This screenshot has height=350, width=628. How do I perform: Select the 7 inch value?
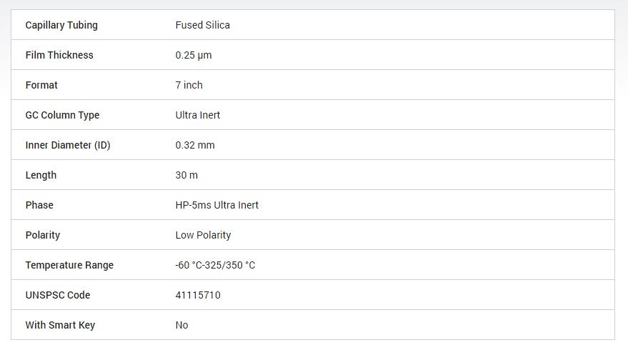tap(189, 85)
